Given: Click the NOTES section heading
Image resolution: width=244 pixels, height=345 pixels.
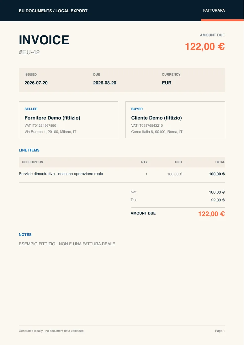Looking at the screenshot, I should (x=25, y=235).
